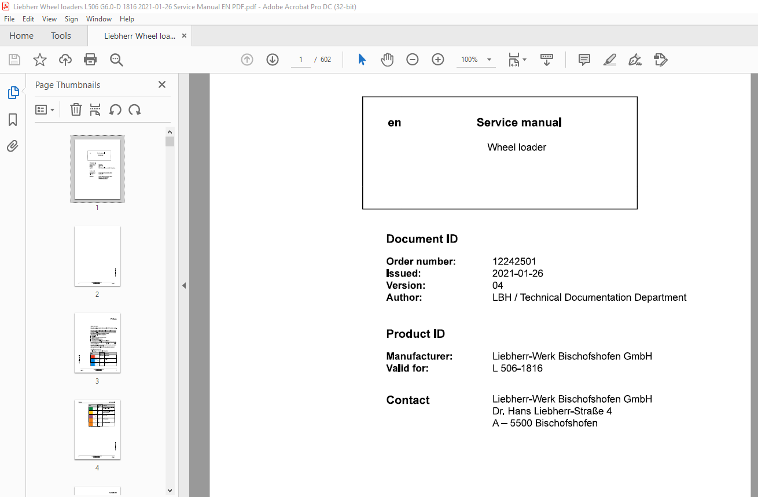758x497 pixels.
Task: Click 'LBH / Technical Documentation Department' text
Action: 590,297
